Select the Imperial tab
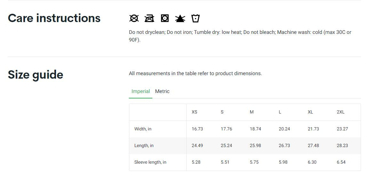Viewport: 369px width, 179px height. [x=140, y=91]
